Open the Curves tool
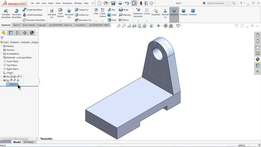 (147, 12)
